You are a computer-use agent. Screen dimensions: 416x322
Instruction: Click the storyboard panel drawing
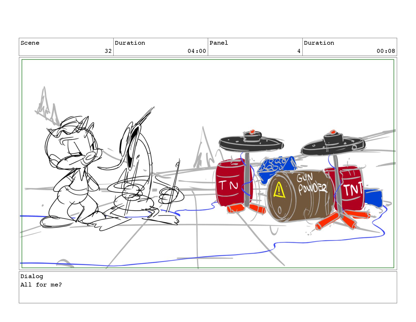coord(208,163)
